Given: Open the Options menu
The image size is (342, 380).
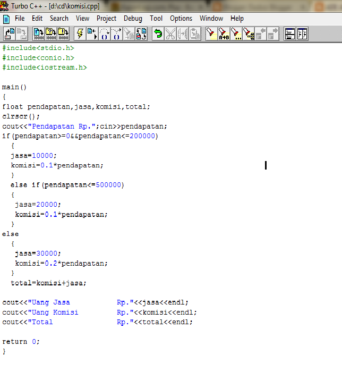Looking at the screenshot, I should coord(181,19).
